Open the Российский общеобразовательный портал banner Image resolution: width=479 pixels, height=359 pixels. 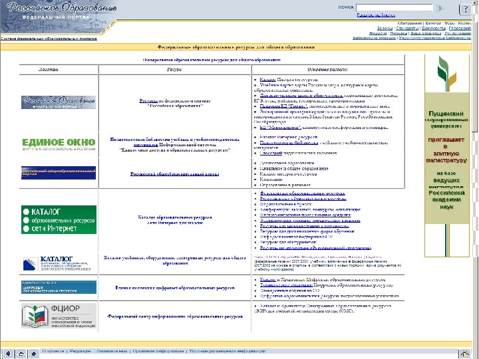click(59, 173)
